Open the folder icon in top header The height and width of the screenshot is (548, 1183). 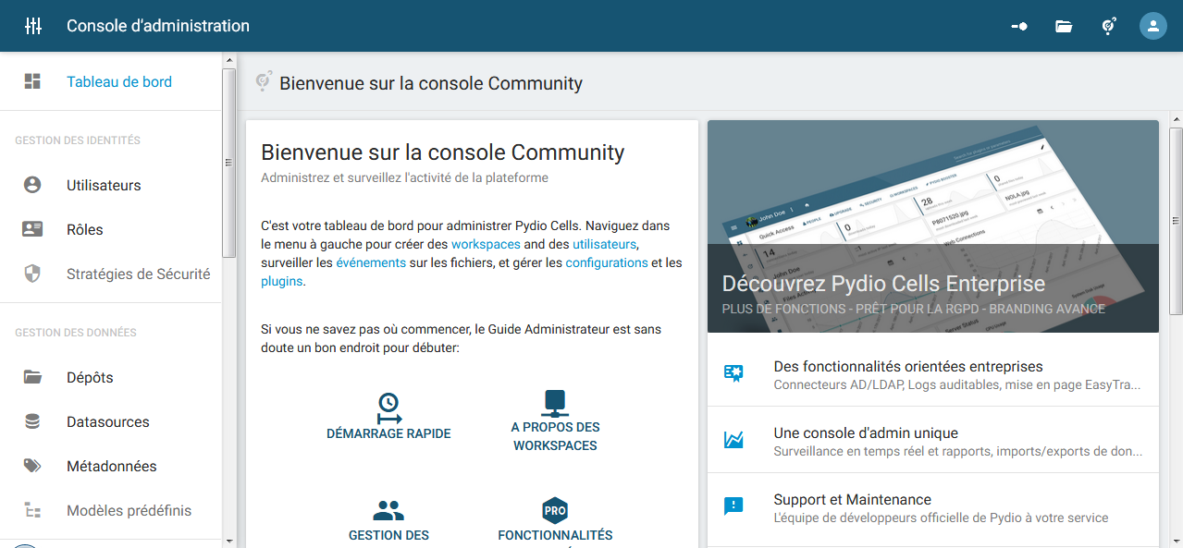1064,26
